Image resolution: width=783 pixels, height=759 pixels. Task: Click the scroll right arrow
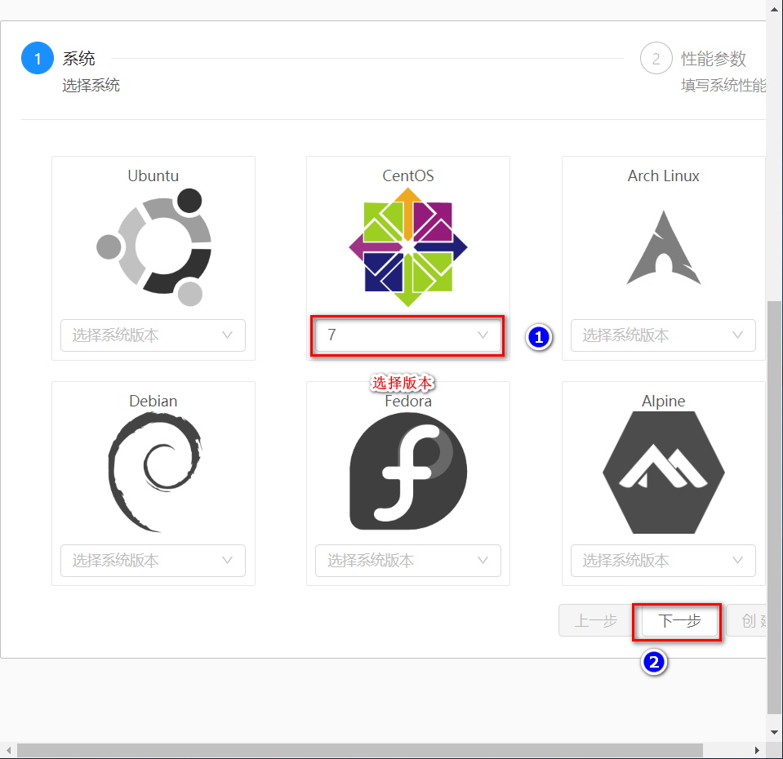click(x=757, y=751)
